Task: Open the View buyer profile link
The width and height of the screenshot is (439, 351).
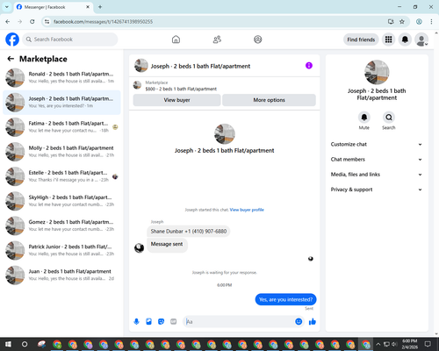Action: [x=247, y=210]
